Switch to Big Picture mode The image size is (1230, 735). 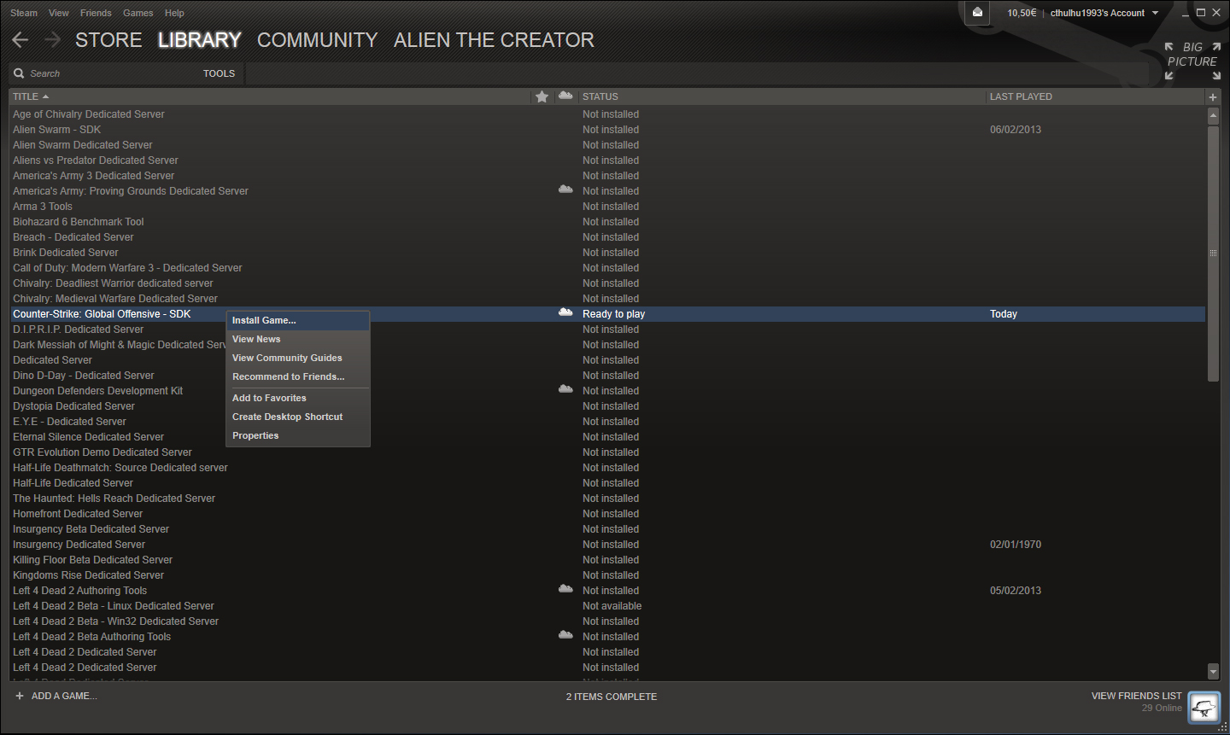(x=1192, y=61)
